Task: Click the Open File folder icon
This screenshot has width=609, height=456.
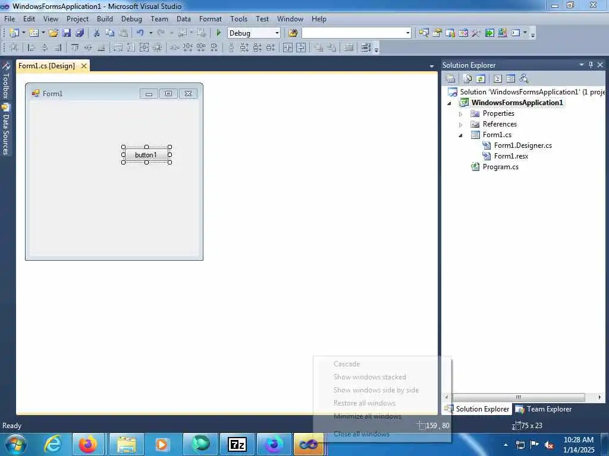Action: [53, 33]
